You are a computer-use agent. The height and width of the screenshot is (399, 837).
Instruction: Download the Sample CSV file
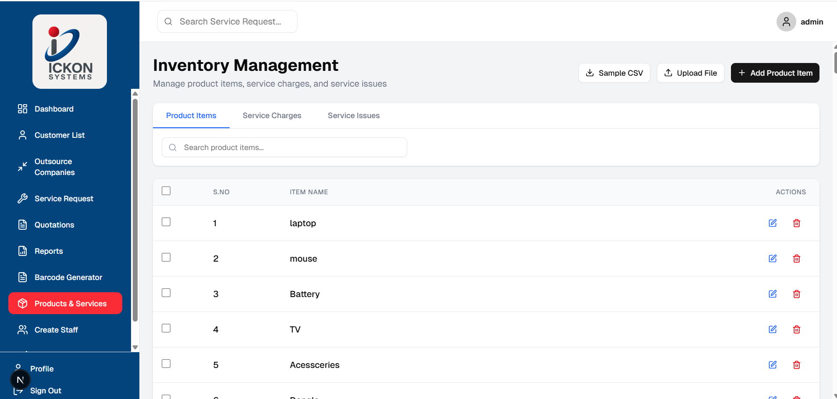click(x=614, y=73)
